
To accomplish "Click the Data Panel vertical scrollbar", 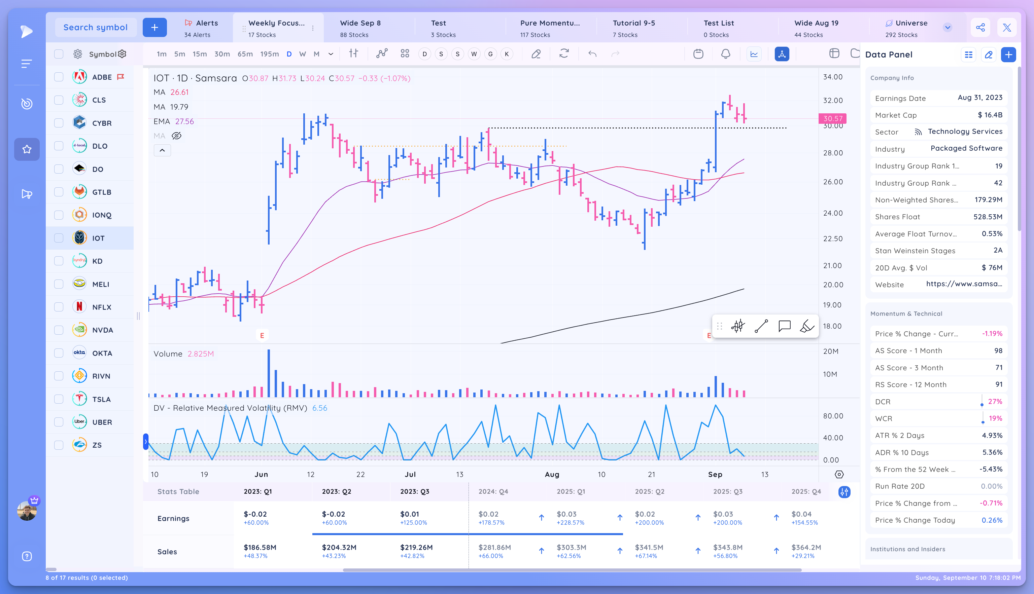I will tap(1019, 149).
